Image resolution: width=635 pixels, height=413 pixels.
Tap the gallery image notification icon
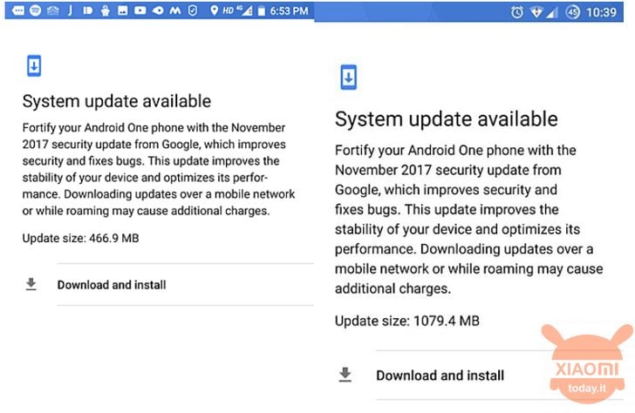122,11
